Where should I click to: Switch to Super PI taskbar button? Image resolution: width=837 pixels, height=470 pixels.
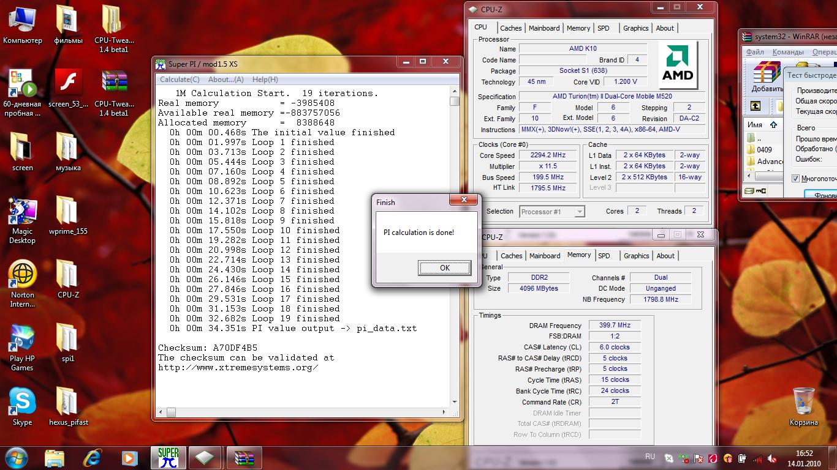click(168, 458)
